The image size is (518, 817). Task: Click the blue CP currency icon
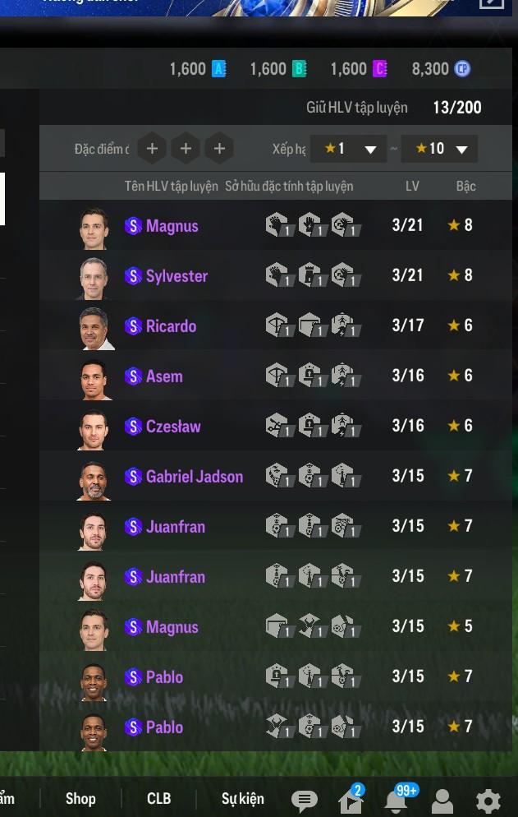click(x=462, y=69)
